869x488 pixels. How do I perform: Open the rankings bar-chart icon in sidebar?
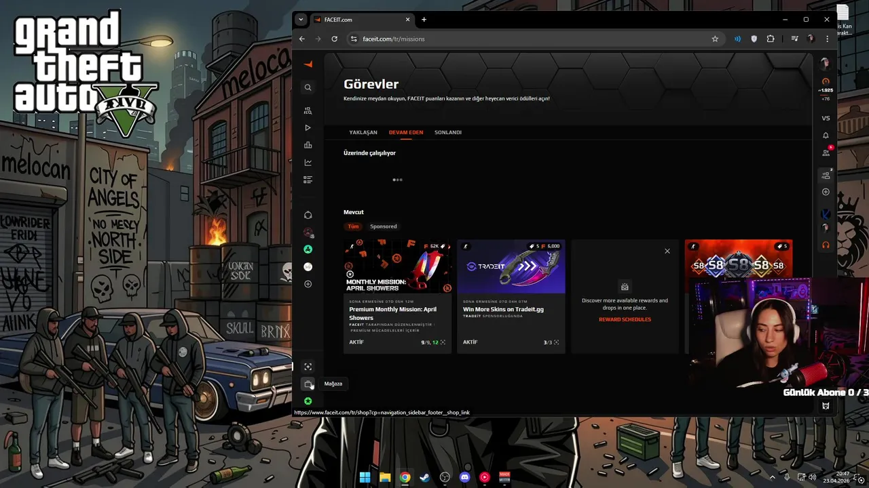pos(308,145)
